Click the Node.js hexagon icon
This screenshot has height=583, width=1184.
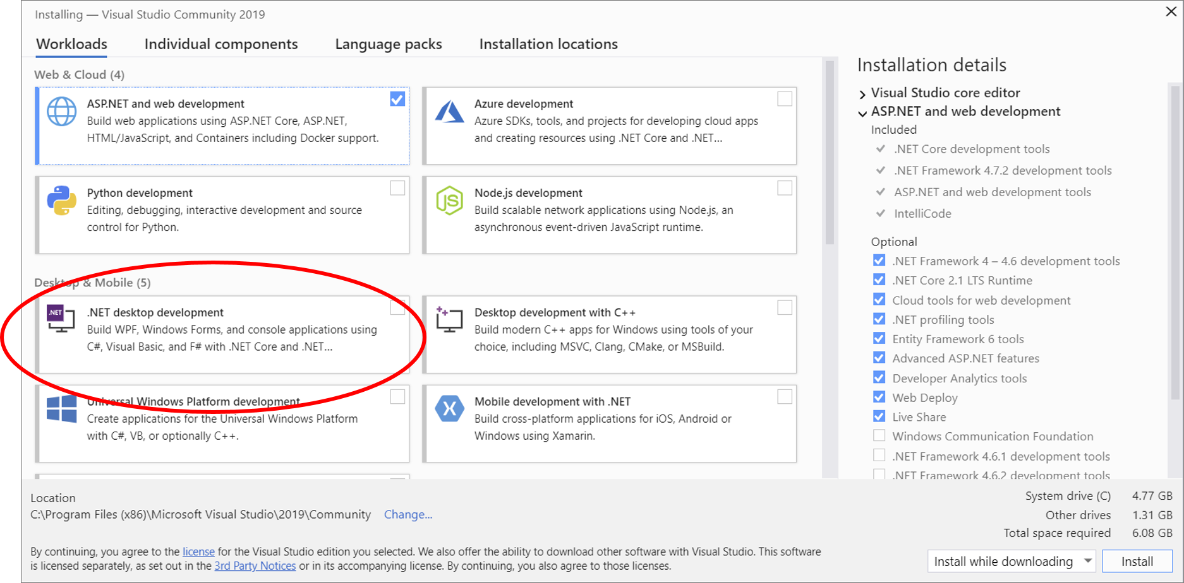coord(449,201)
